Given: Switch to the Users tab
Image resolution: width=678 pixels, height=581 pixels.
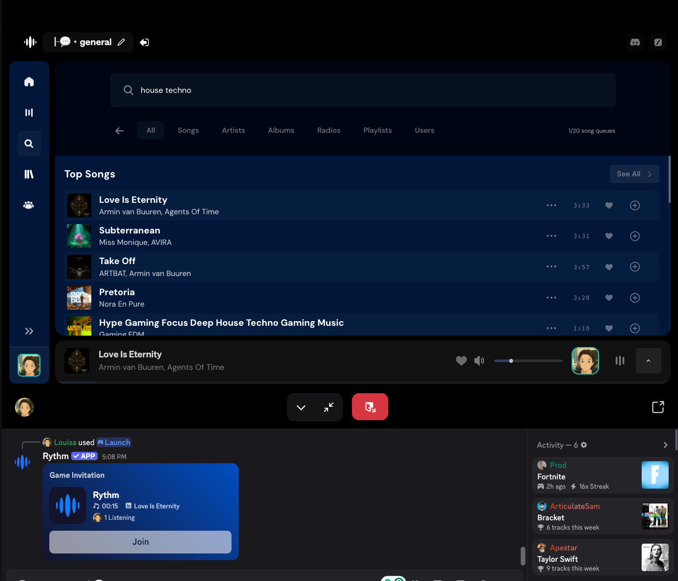Looking at the screenshot, I should tap(425, 131).
